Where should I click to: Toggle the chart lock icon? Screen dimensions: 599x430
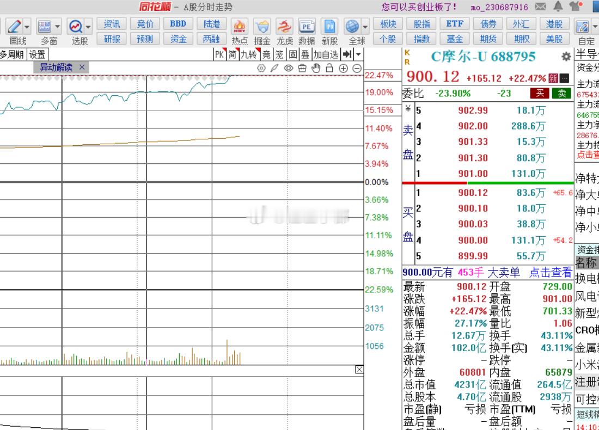[x=329, y=67]
